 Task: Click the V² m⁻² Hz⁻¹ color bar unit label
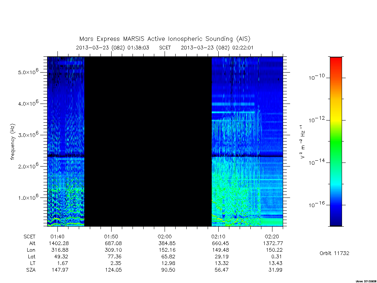(x=303, y=142)
